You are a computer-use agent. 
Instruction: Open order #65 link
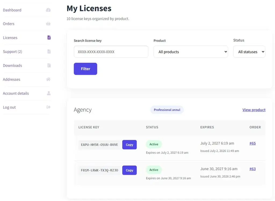252,143
